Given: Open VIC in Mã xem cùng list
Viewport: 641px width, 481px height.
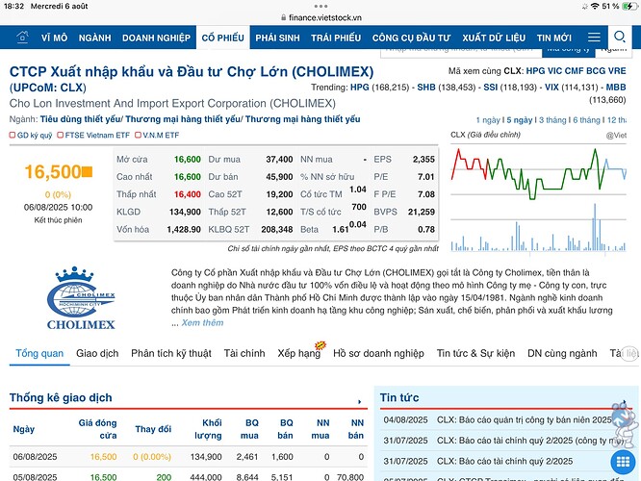Looking at the screenshot, I should pyautogui.click(x=554, y=71).
